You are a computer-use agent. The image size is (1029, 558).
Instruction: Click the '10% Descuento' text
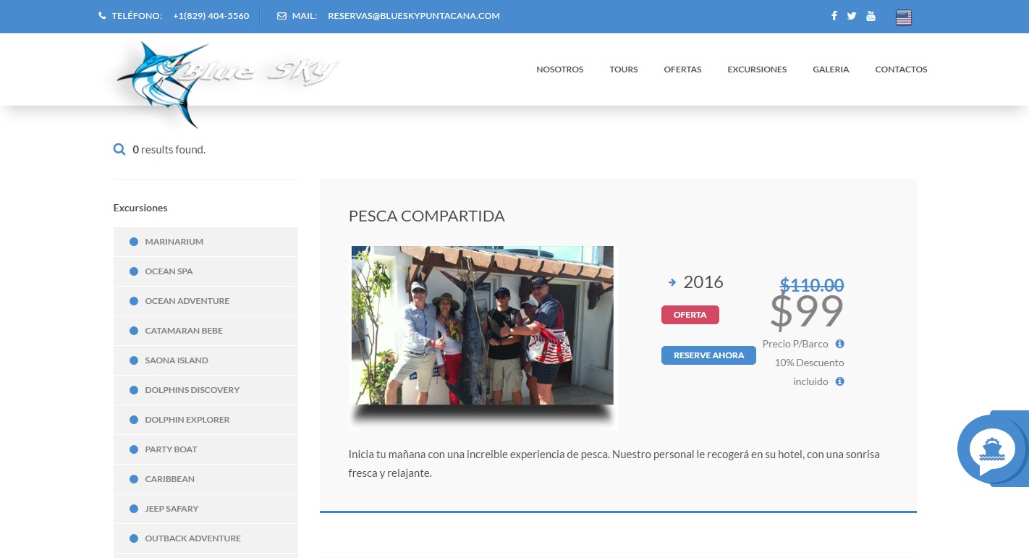[809, 363]
